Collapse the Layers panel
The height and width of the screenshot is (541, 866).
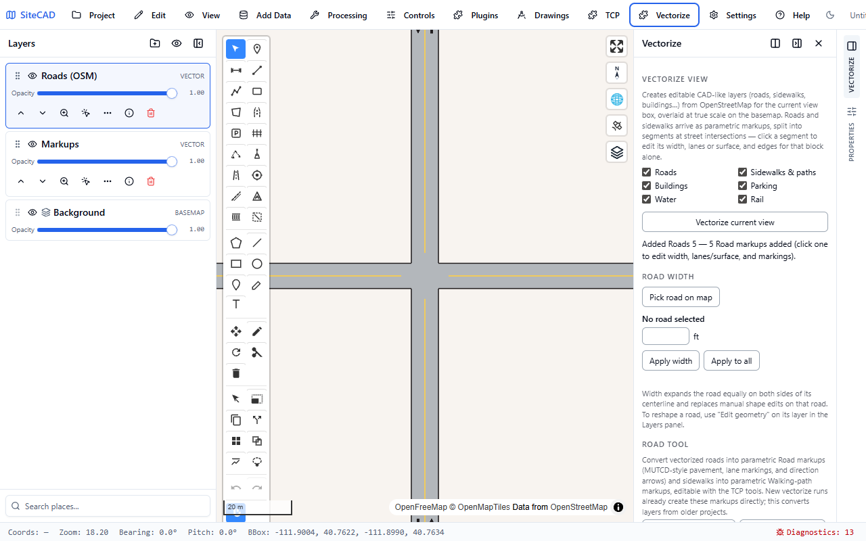(198, 43)
